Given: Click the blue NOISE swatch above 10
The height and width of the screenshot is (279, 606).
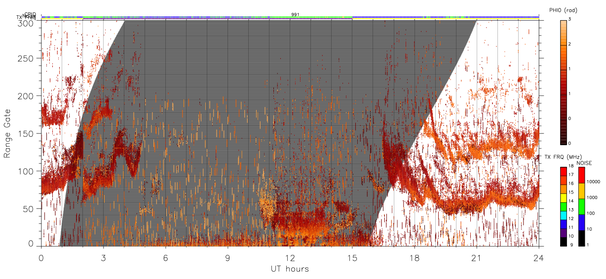Looking at the screenshot, I should tap(581, 222).
